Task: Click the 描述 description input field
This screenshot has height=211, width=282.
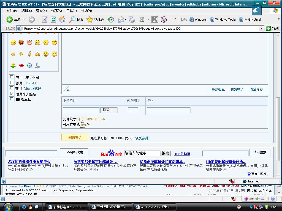Action: (169, 110)
